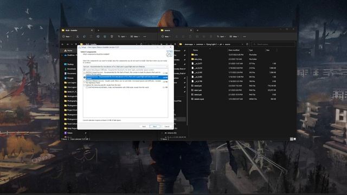Viewport: 347px width, 195px height.
Task: Select the RPACK file row in source window
Action: (x=234, y=99)
